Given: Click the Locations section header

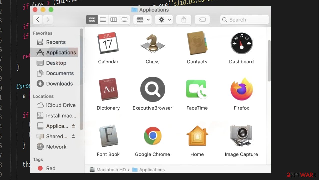Looking at the screenshot, I should point(43,96).
